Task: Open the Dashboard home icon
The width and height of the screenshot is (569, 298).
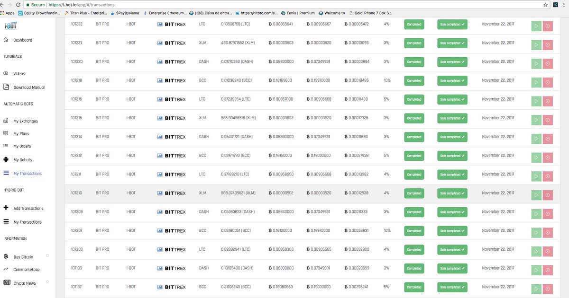Action: [x=6, y=40]
